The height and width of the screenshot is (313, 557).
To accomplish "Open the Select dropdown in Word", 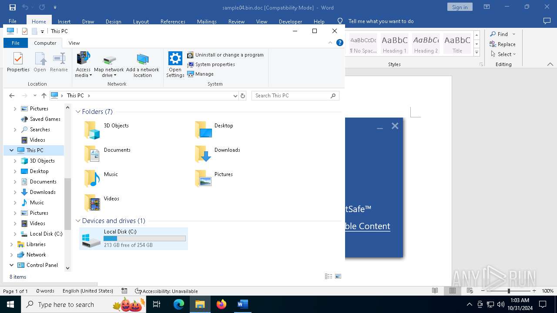I will (503, 54).
